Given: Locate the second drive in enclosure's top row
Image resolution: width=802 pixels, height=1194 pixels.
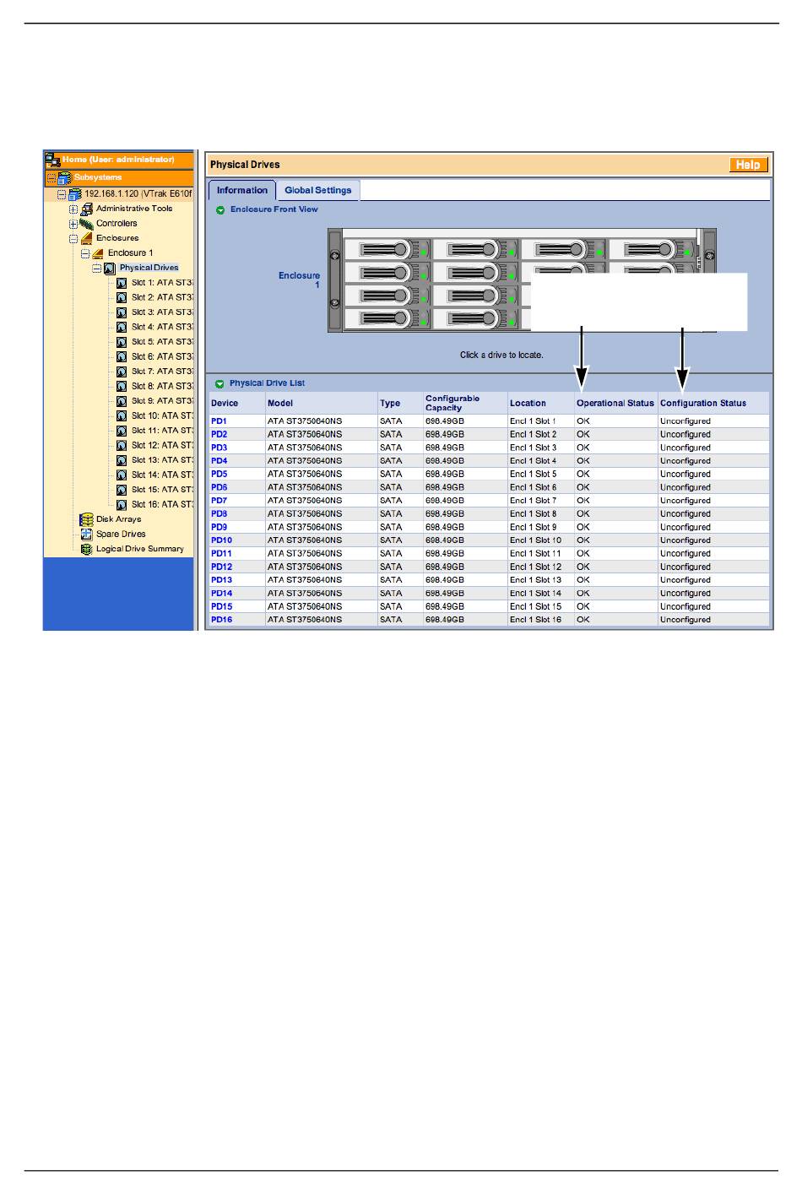Looking at the screenshot, I should [x=475, y=250].
